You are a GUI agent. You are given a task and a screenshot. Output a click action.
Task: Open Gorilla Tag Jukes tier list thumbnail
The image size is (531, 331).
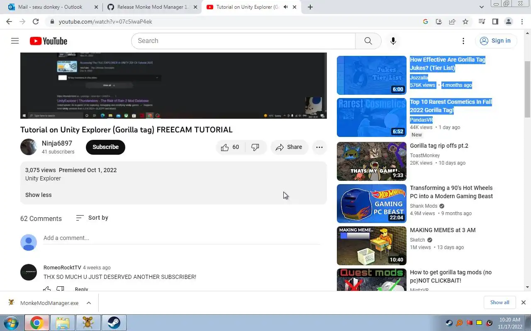pos(372,75)
